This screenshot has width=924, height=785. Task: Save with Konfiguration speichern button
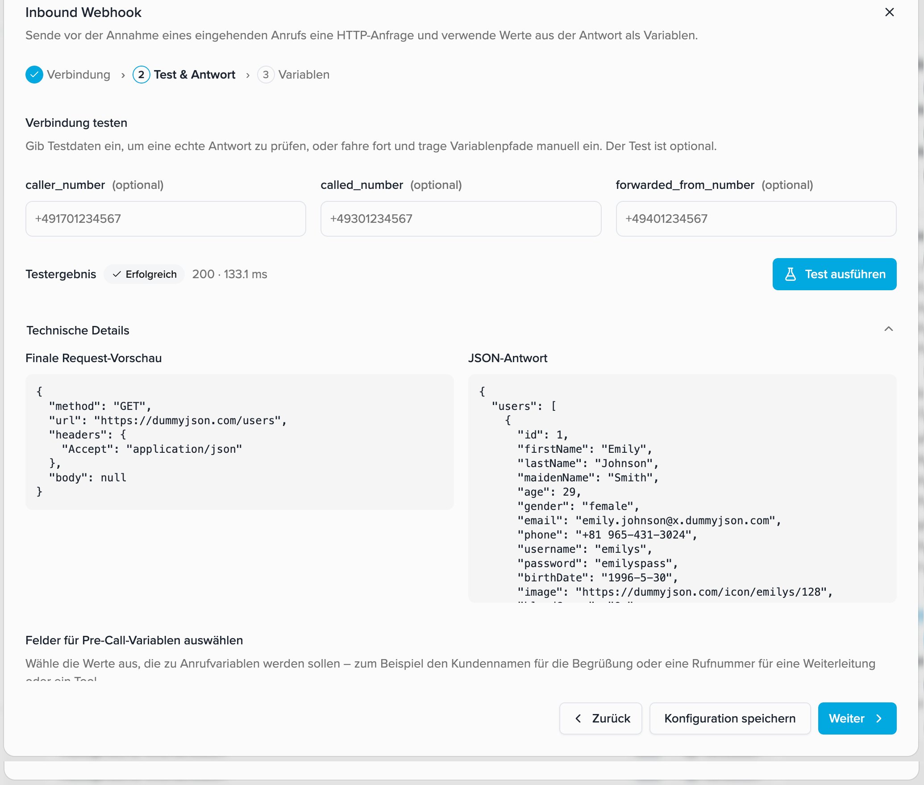730,718
